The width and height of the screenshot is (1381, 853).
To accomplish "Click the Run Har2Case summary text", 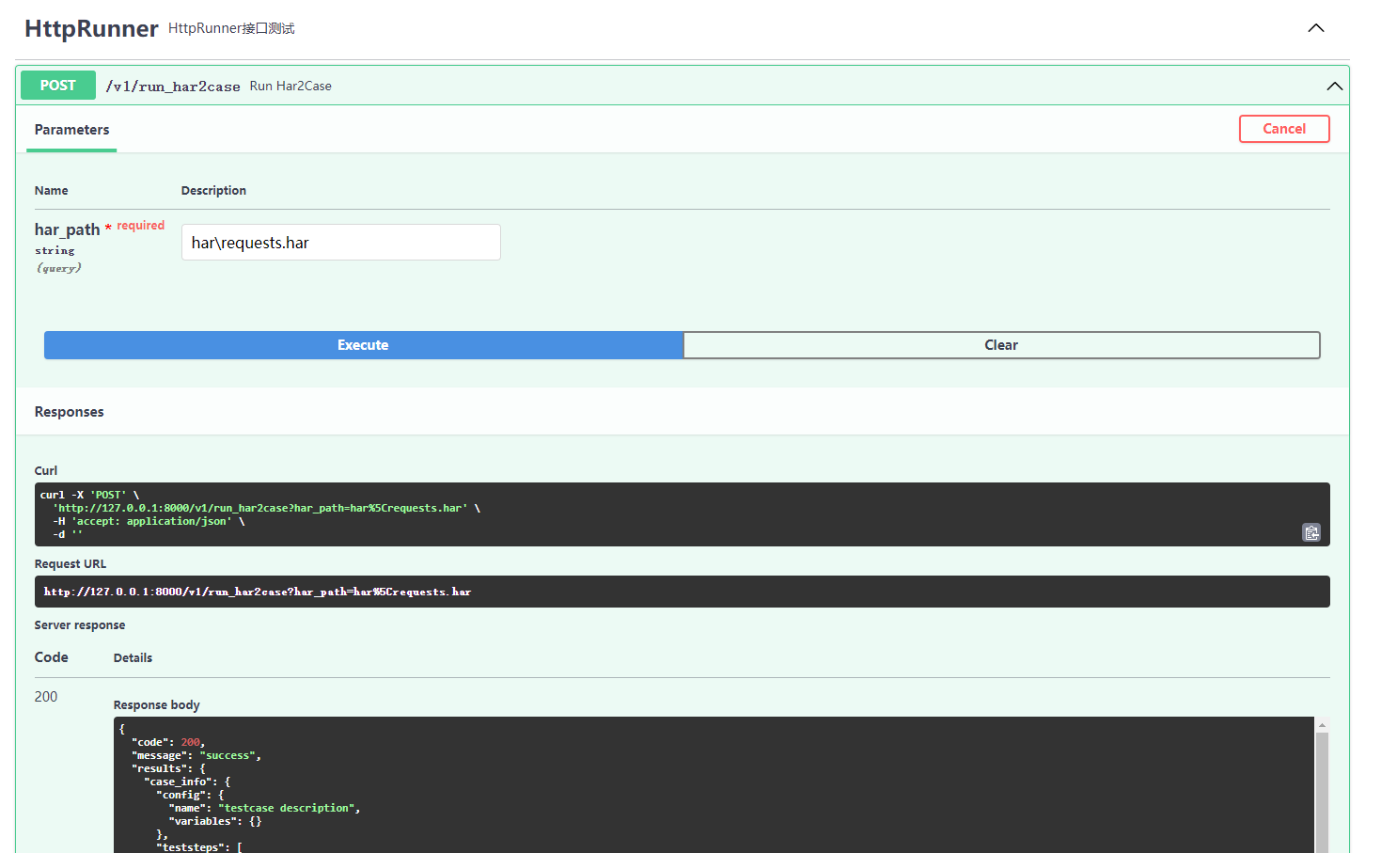I will (290, 86).
